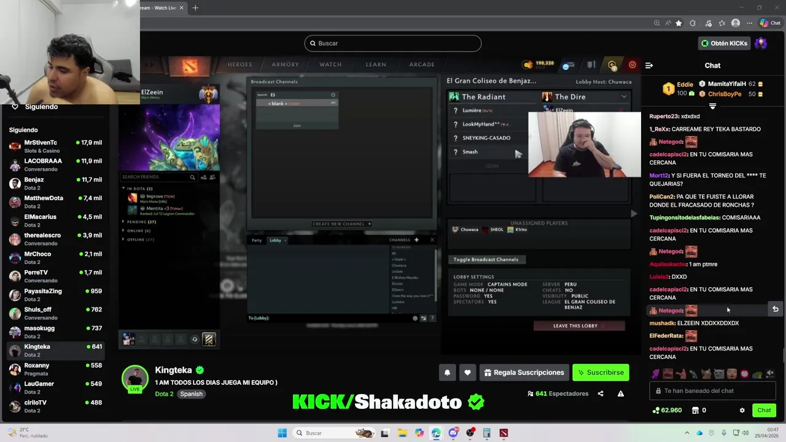Expand the IN DOTA friends group
Viewport: 786px width, 442px height.
point(123,188)
